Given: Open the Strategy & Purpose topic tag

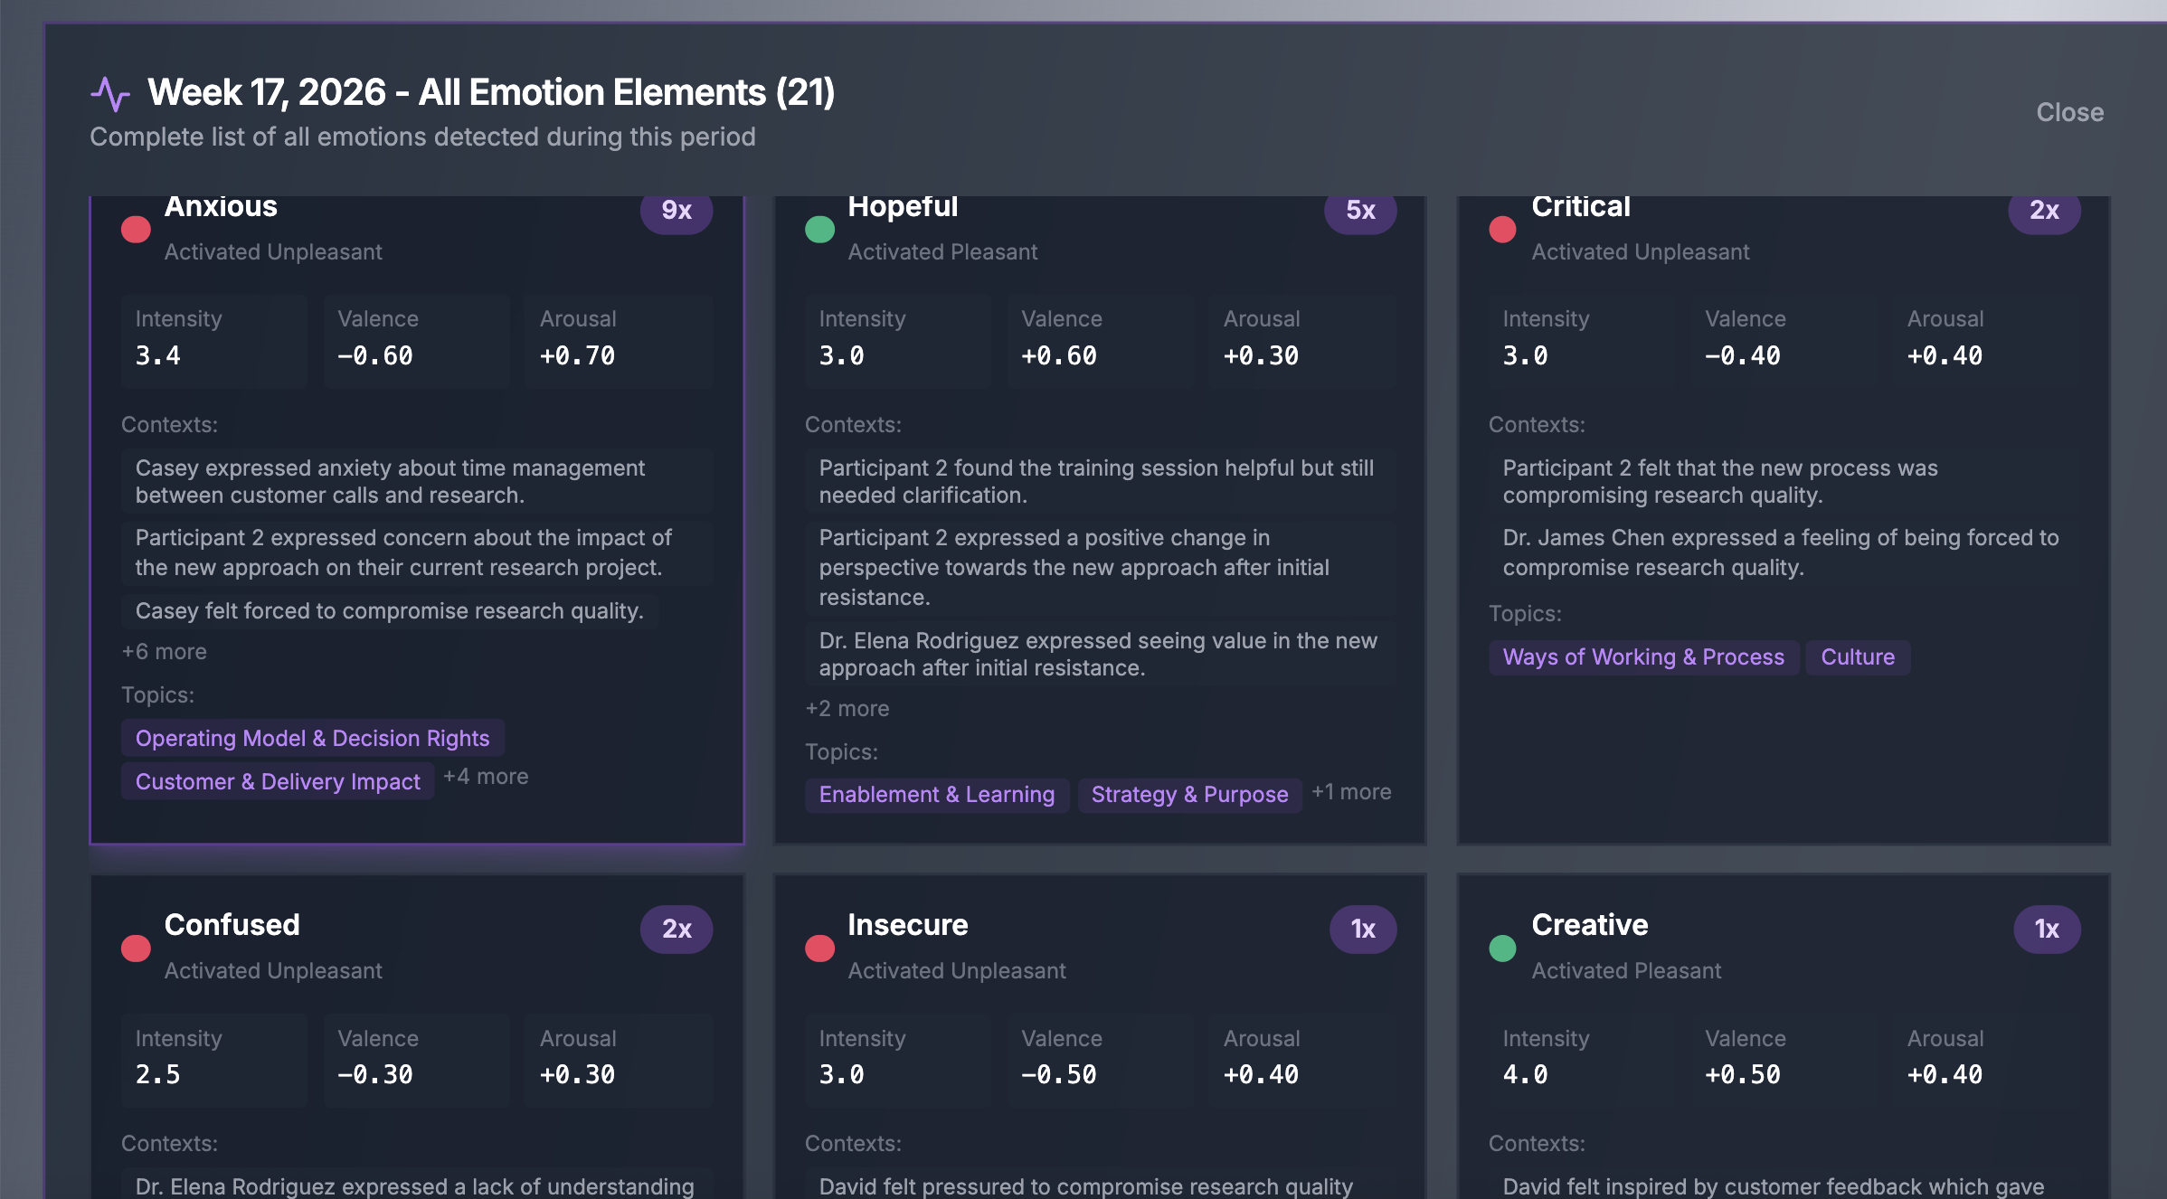Looking at the screenshot, I should point(1189,794).
